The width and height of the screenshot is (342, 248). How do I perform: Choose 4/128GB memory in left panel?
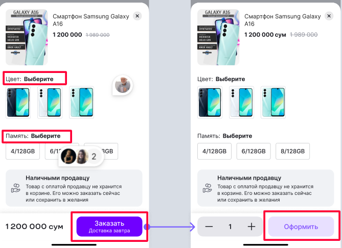coord(22,152)
